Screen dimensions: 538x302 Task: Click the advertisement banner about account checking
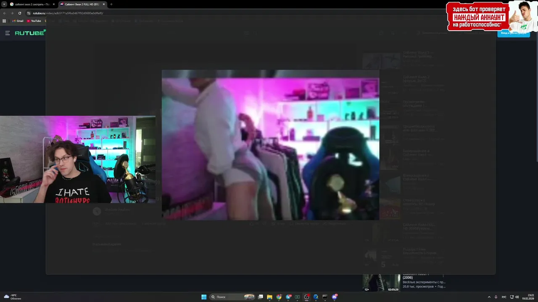(x=492, y=16)
